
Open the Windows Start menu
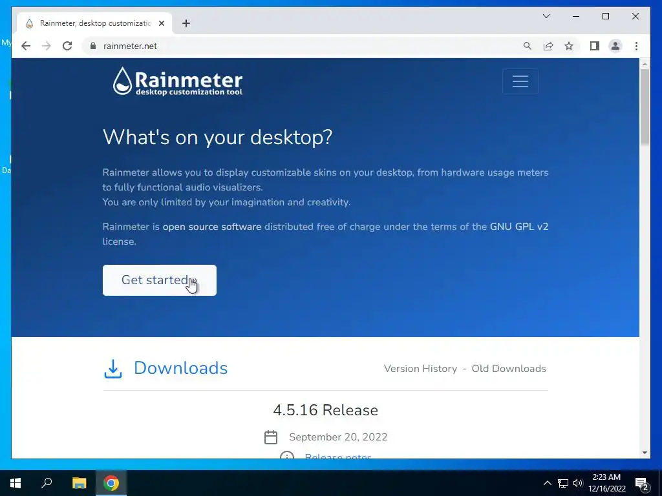(x=16, y=483)
